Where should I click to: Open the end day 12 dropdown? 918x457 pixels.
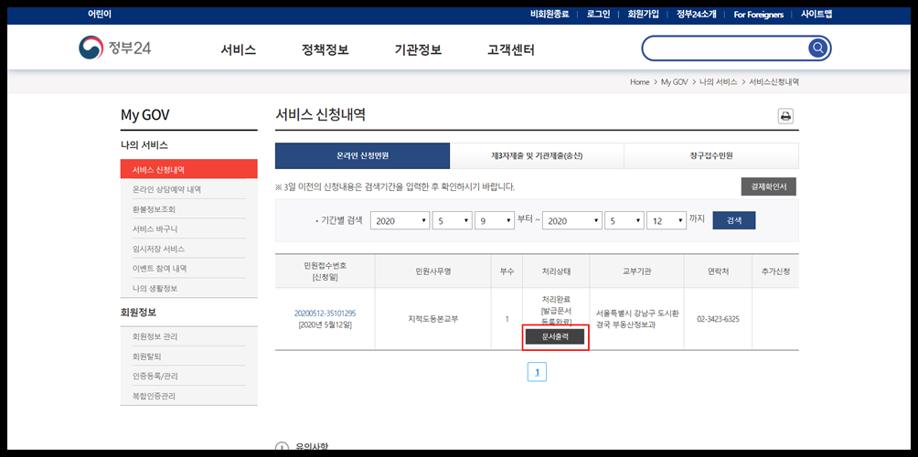pos(667,220)
